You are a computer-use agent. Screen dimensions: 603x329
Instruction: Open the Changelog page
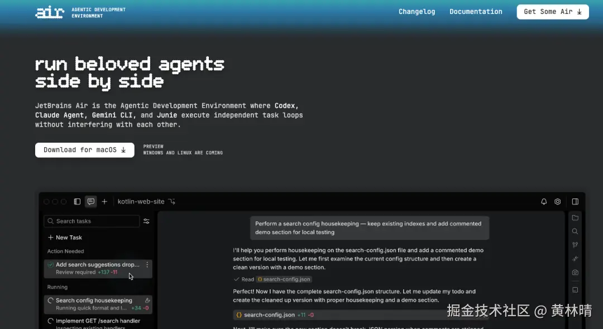pos(417,12)
